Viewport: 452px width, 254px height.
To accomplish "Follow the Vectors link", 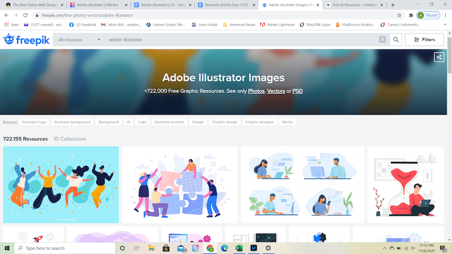I will (276, 91).
